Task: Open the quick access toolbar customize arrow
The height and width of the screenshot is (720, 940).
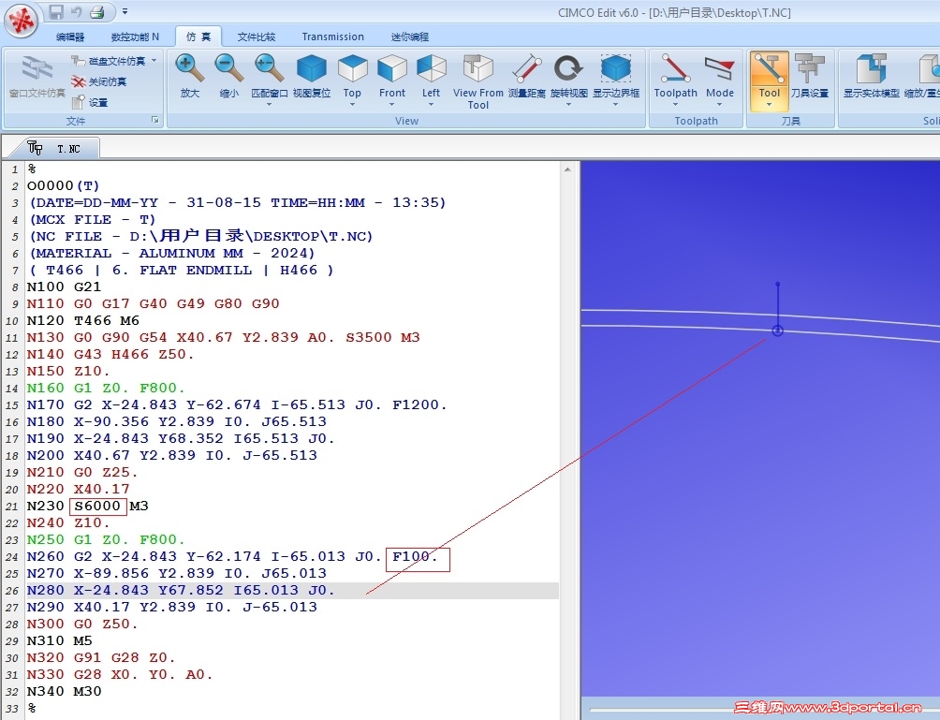Action: (125, 11)
